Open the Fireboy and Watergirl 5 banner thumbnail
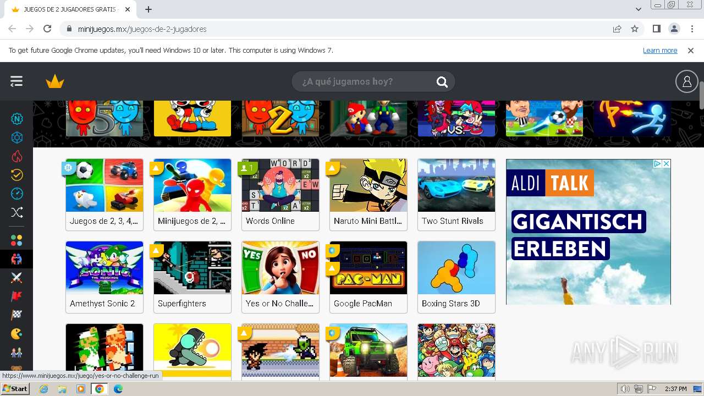This screenshot has height=396, width=704. 105,118
